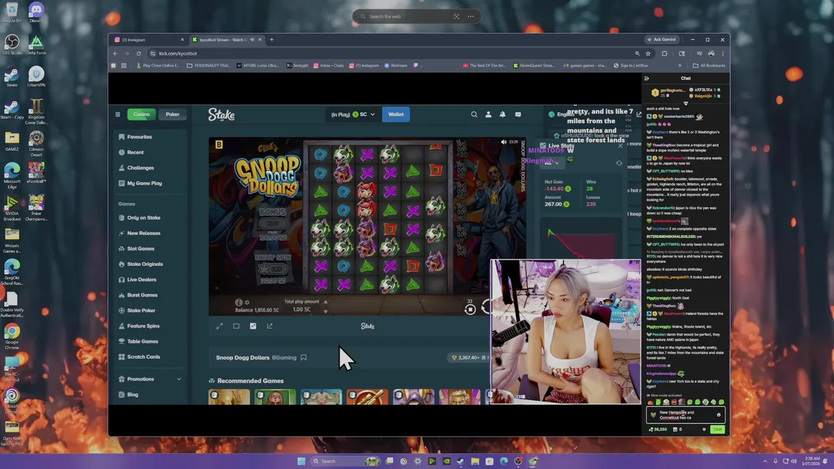Switch to the Casino tab

point(141,115)
